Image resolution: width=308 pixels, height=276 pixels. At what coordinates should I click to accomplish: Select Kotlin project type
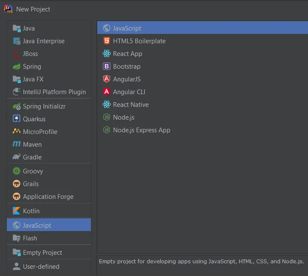click(49, 211)
